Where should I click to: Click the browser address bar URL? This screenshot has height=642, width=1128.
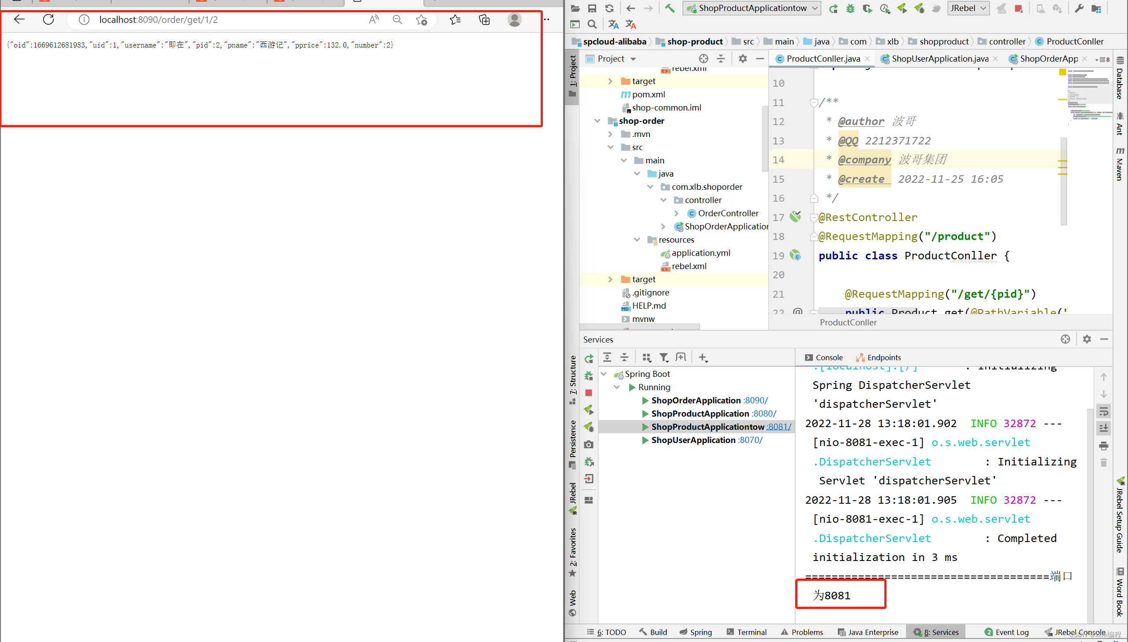(158, 20)
